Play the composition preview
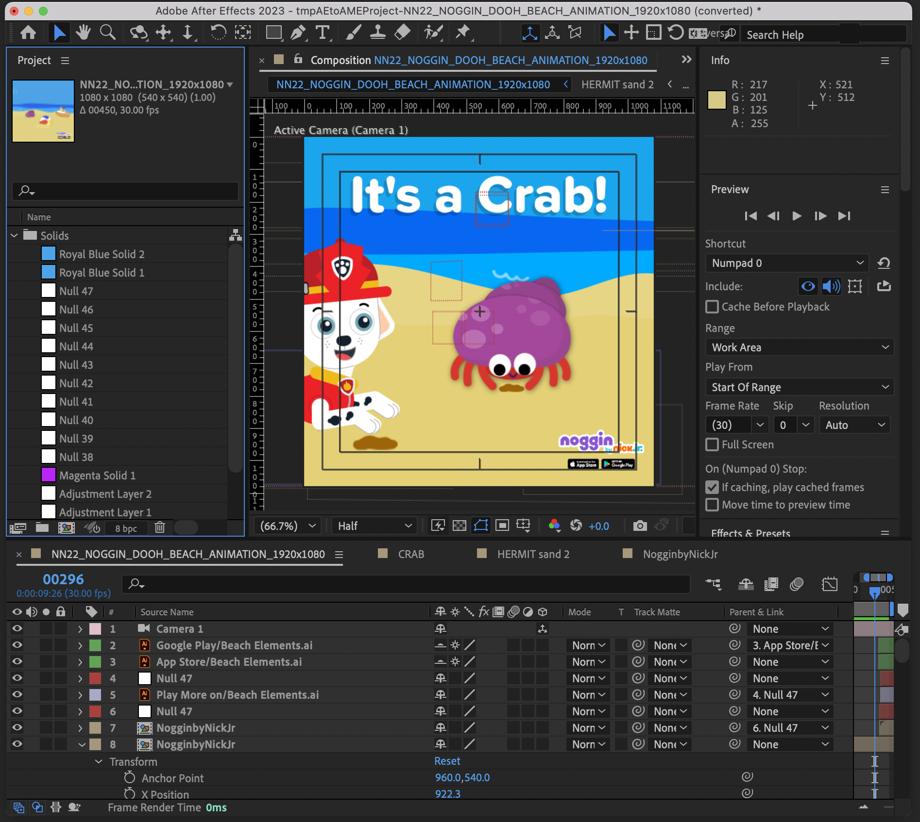The width and height of the screenshot is (920, 822). (x=797, y=216)
